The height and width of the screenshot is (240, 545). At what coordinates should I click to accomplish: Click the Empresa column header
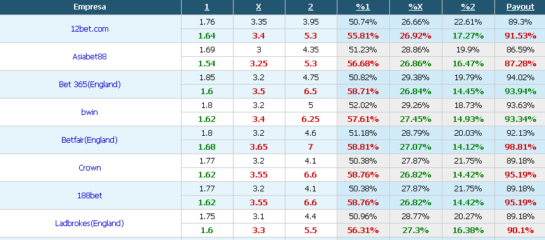click(90, 7)
